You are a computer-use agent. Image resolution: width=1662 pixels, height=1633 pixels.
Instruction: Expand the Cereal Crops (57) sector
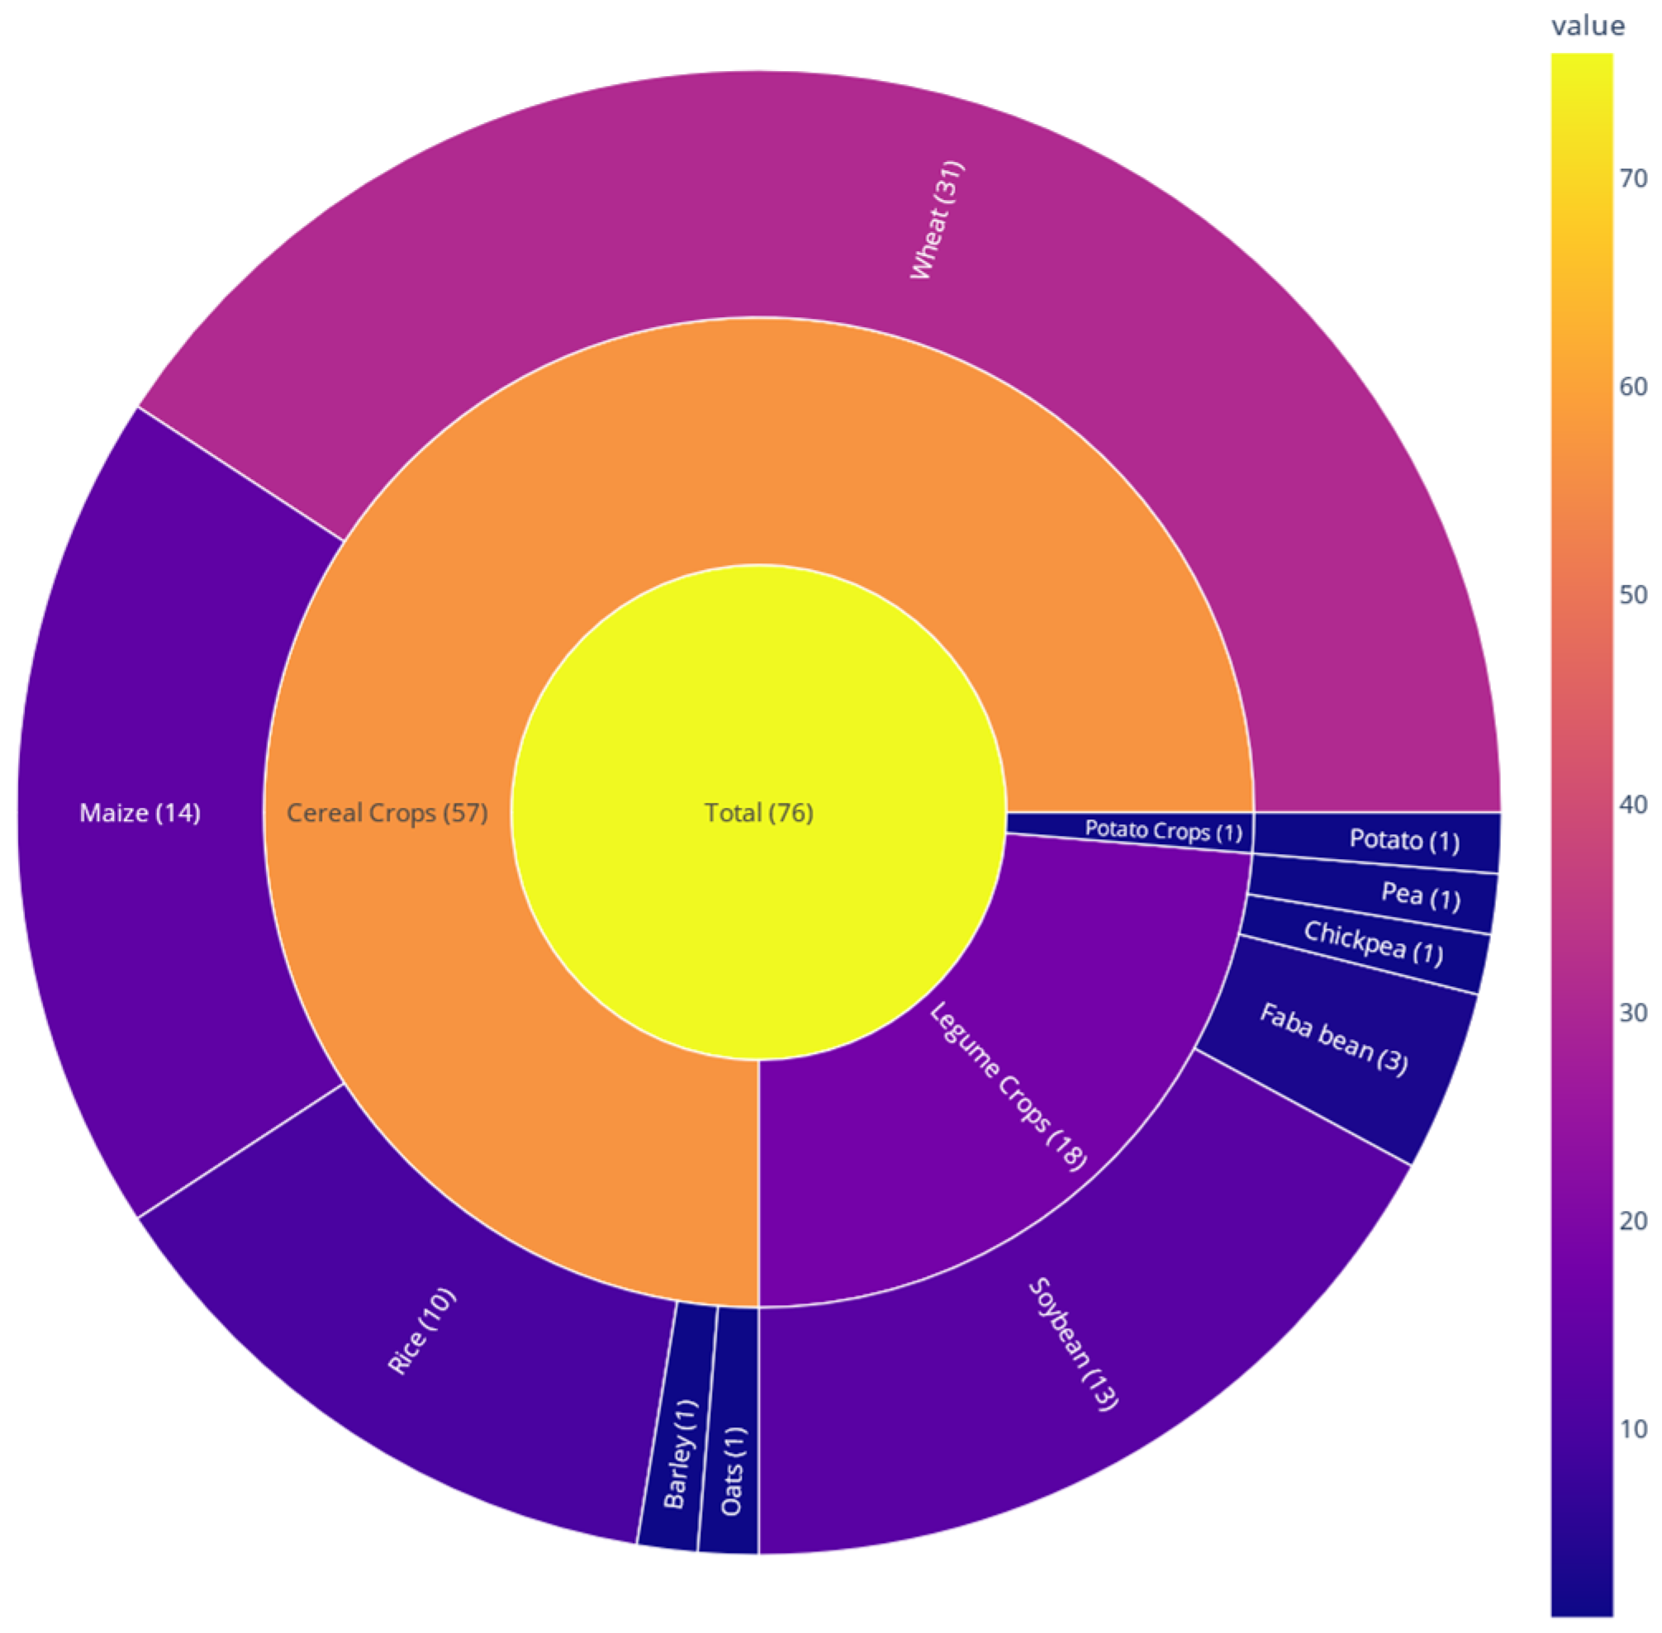[387, 812]
